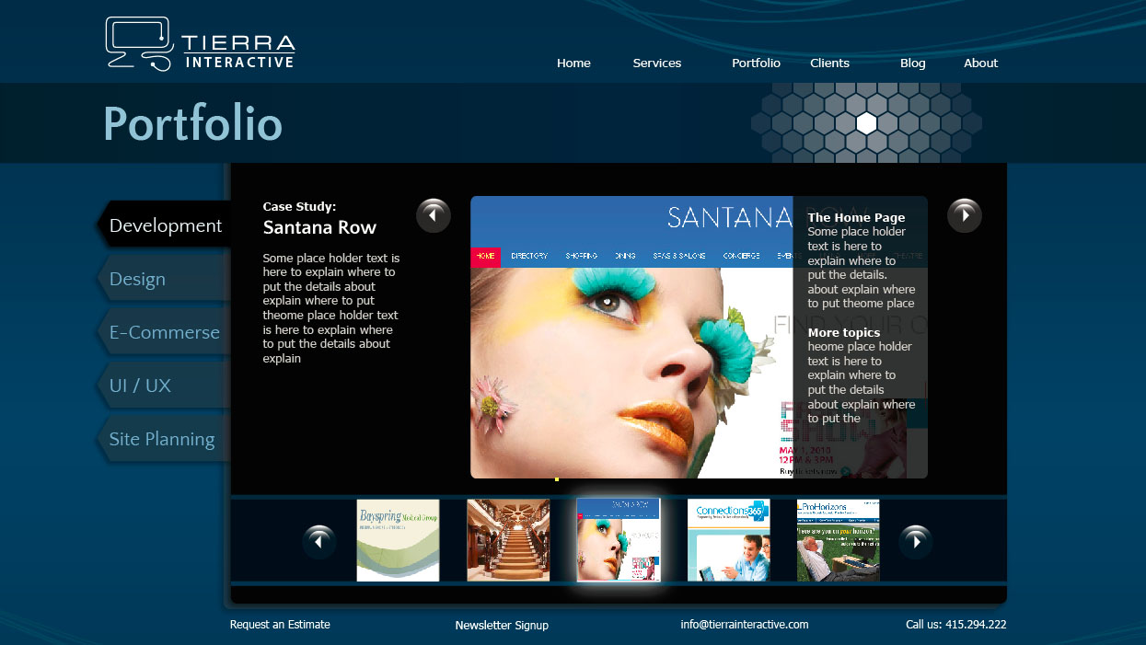Select the Design category tab
Screen dimensions: 1146x645
pos(164,279)
